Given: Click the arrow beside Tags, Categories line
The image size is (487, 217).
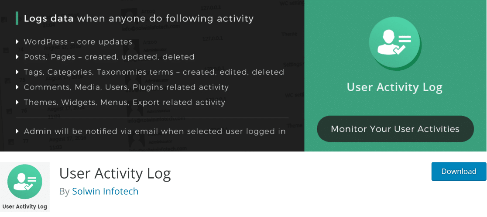Looking at the screenshot, I should [x=17, y=72].
